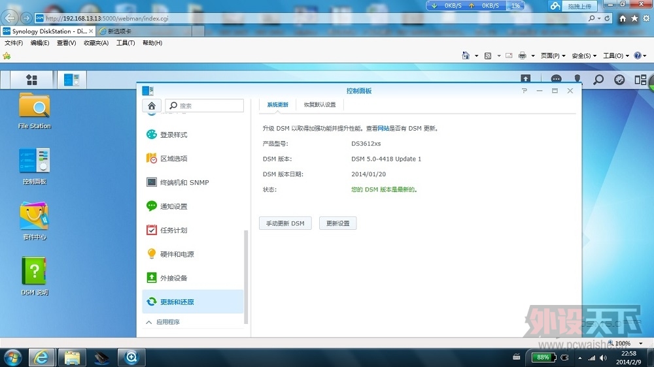Open DSM main menu grid icon
Viewport: 654px width, 367px height.
tap(31, 80)
